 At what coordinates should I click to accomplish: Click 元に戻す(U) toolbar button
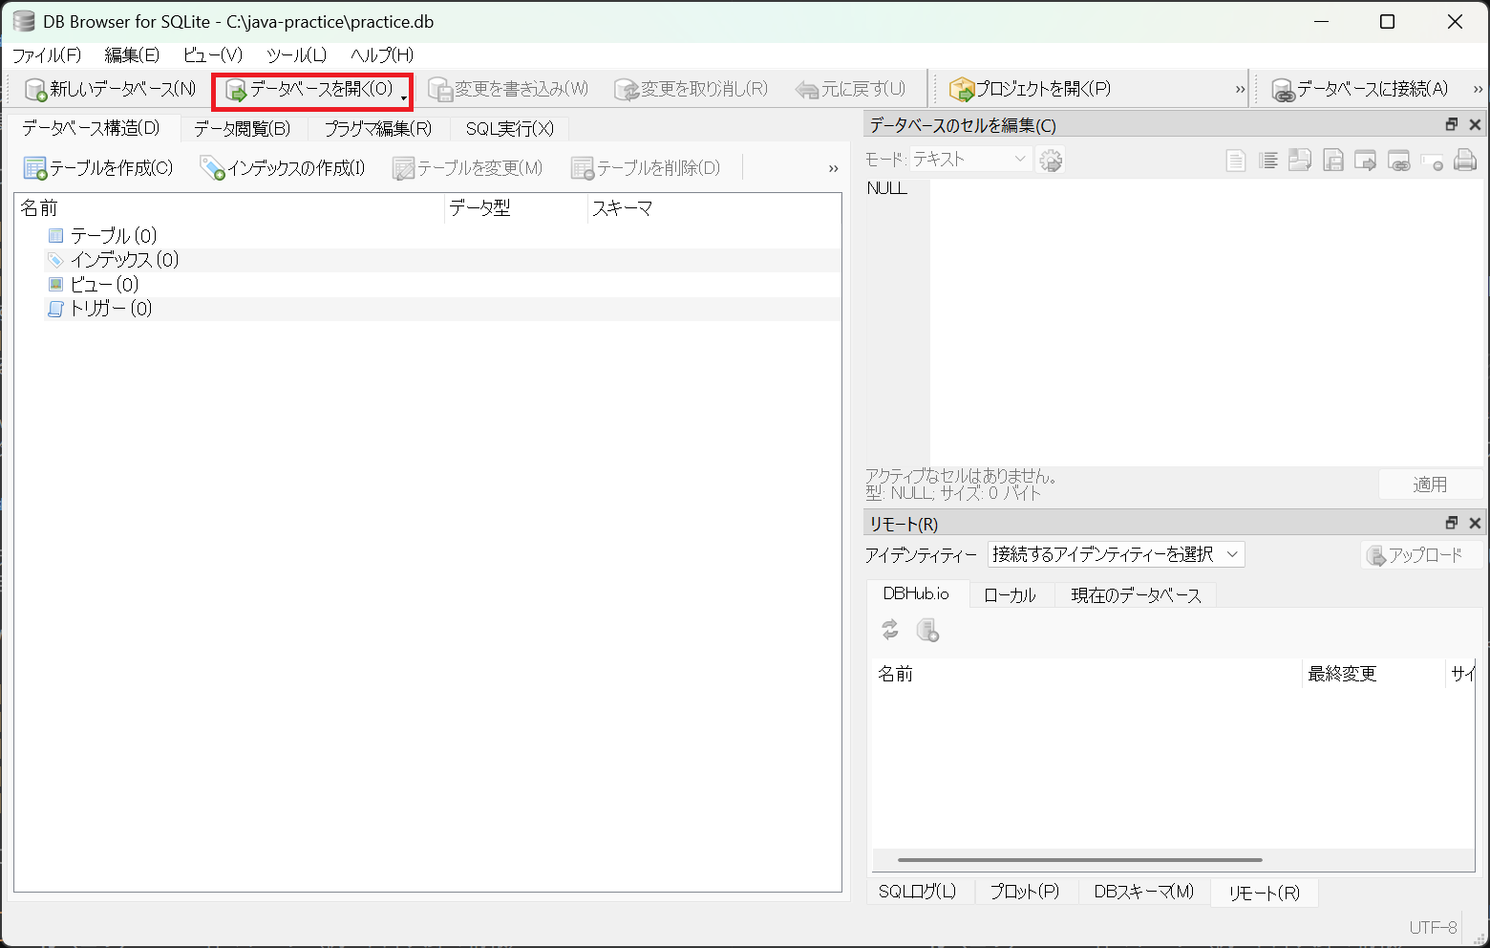pyautogui.click(x=850, y=89)
